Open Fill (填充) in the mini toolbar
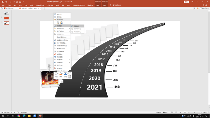This screenshot has width=210, height=118. click(x=61, y=75)
